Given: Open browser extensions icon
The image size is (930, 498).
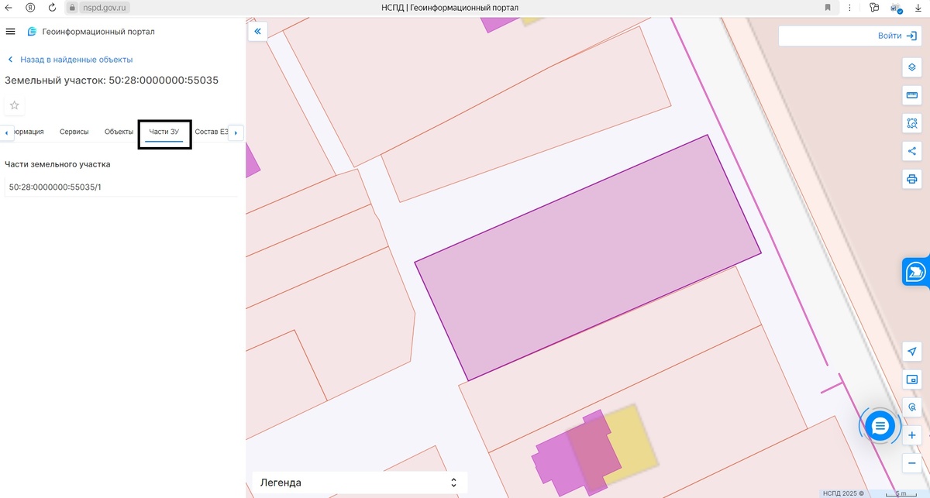Looking at the screenshot, I should [x=874, y=7].
